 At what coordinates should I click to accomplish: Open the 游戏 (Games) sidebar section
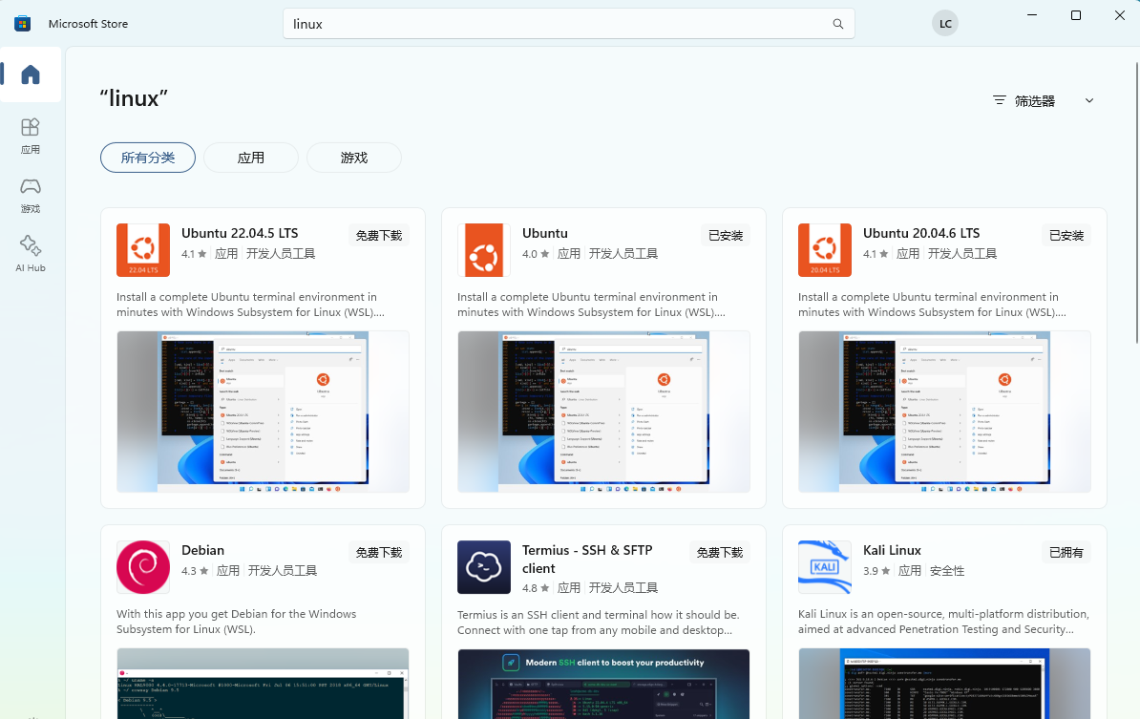tap(31, 194)
